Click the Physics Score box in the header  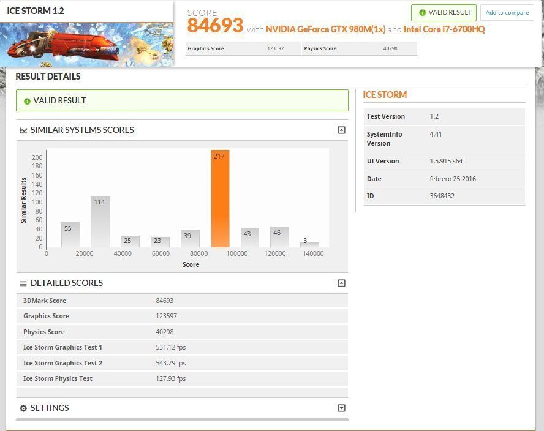coord(359,48)
